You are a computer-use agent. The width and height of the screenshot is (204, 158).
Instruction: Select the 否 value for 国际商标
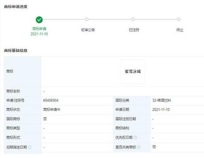[45, 119]
